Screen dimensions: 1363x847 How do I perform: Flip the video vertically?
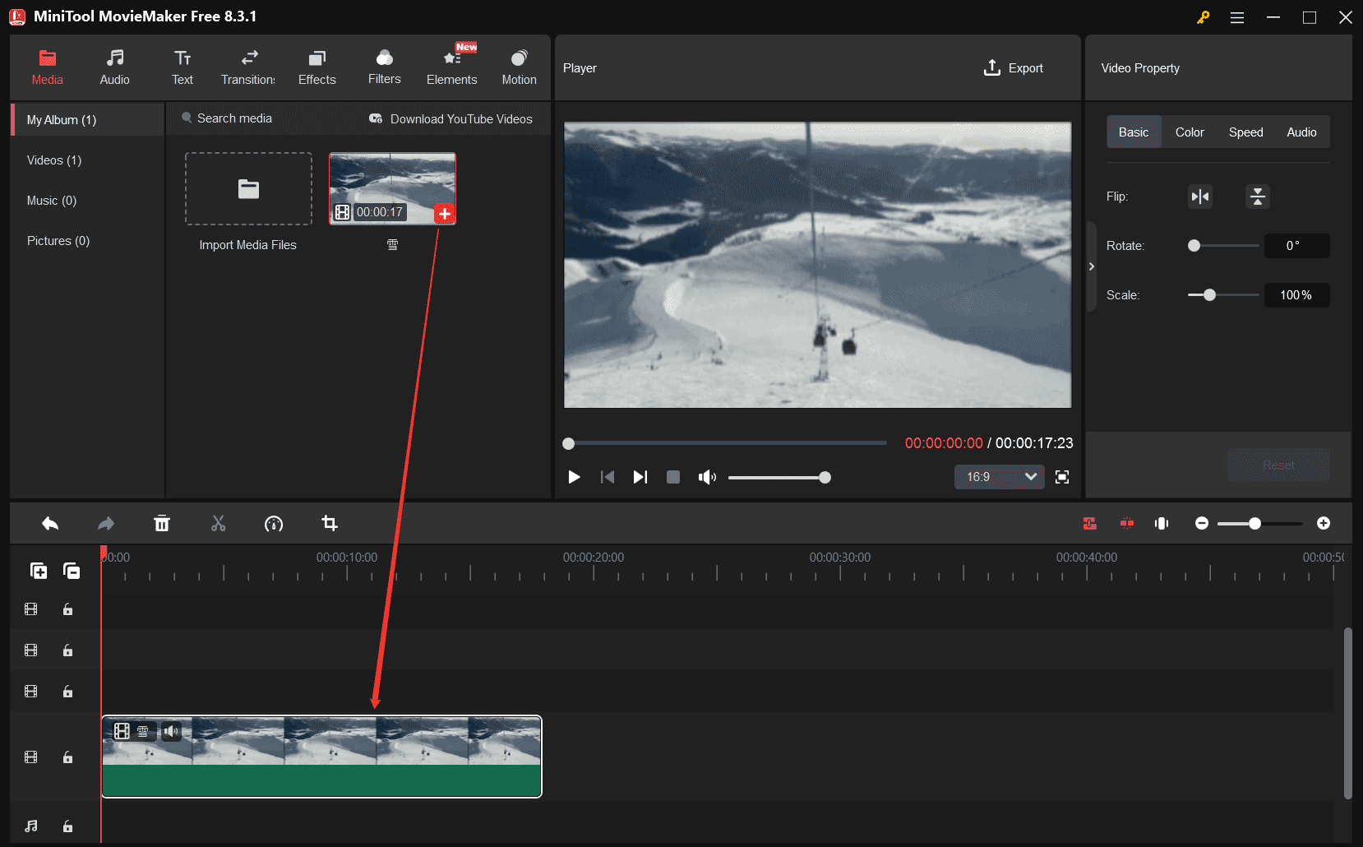(1257, 197)
